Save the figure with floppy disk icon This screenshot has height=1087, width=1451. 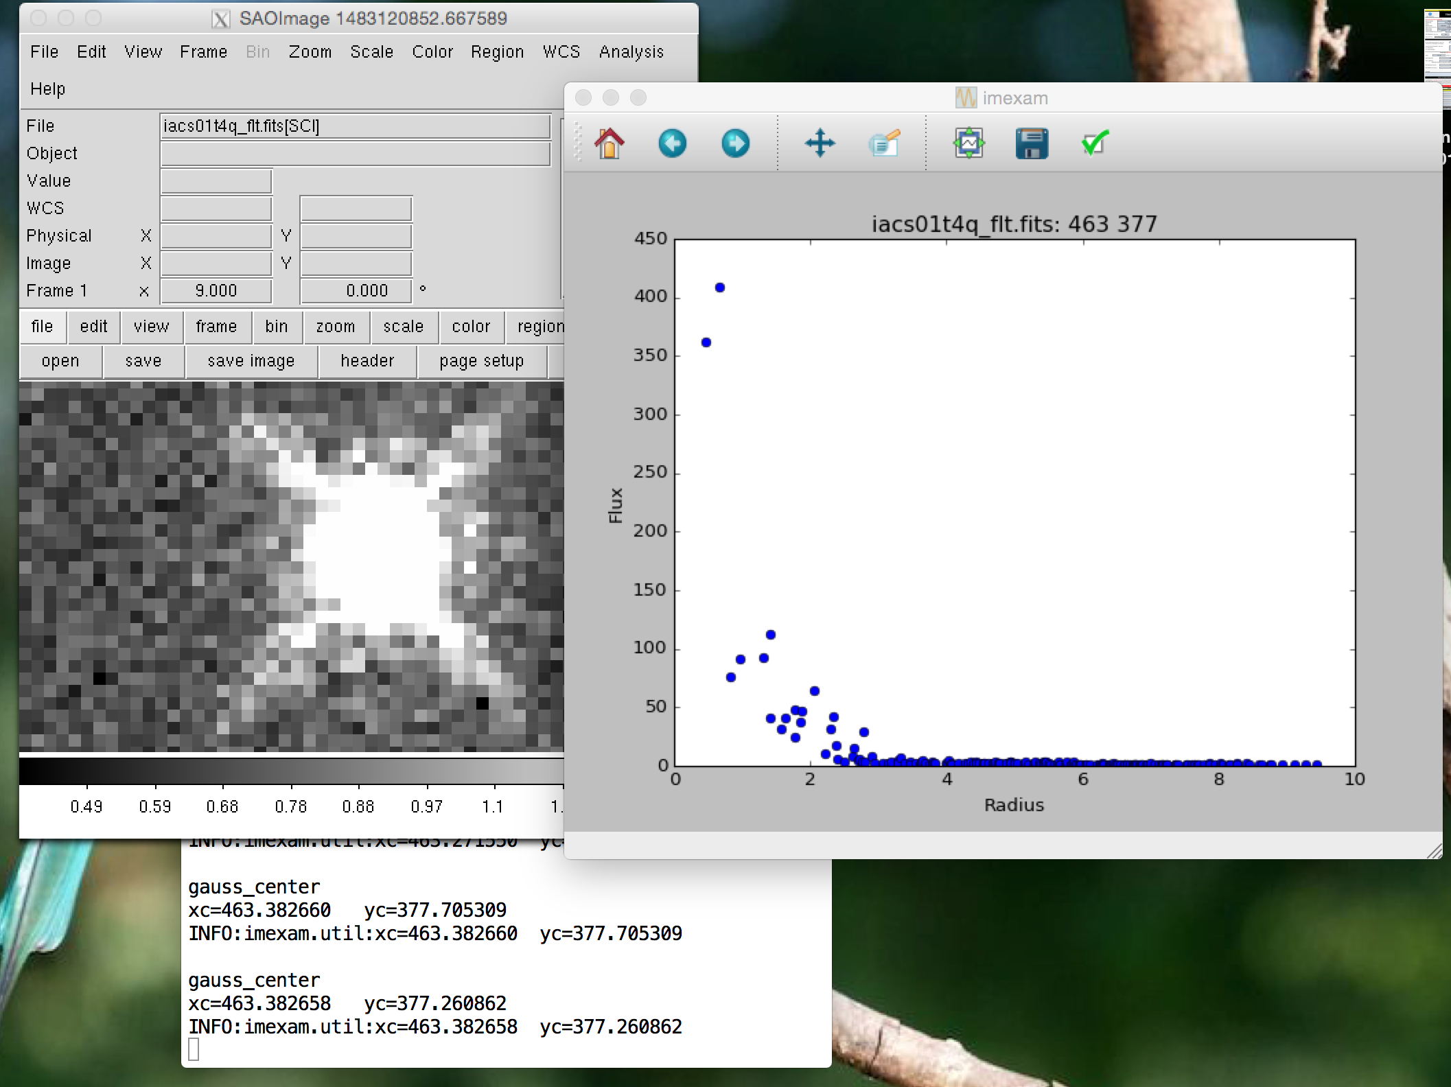pyautogui.click(x=1032, y=143)
